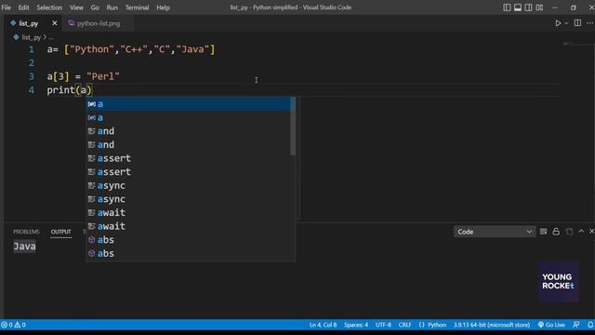The height and width of the screenshot is (335, 595).
Task: Open the View menu
Action: 76,7
